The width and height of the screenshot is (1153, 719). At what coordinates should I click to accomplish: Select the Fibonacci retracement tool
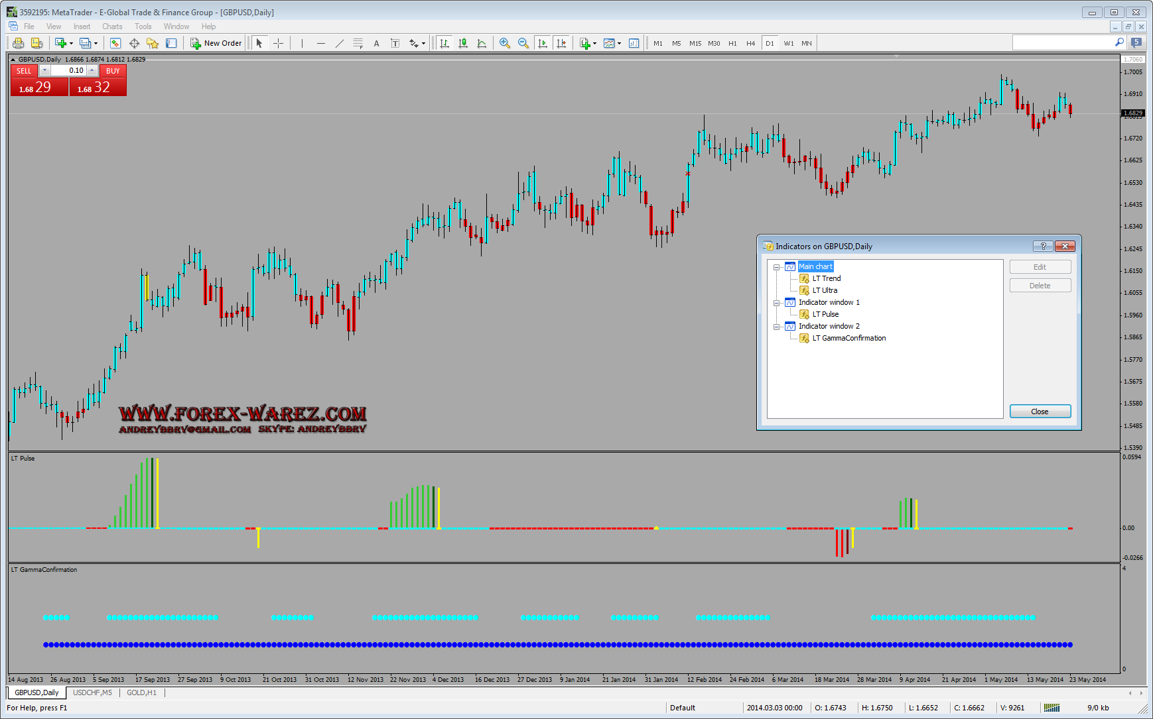(358, 44)
